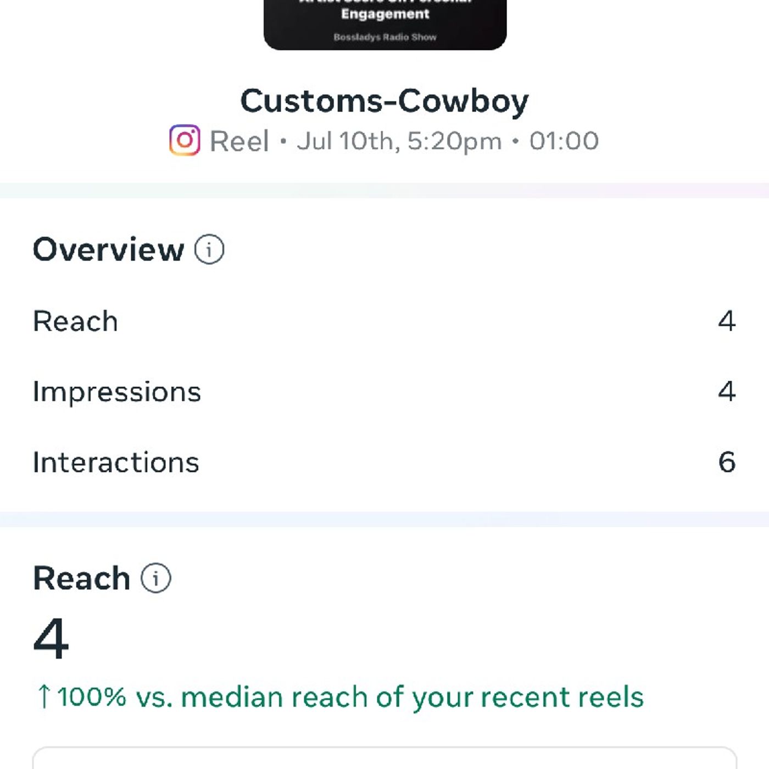
Task: Open the reel thumbnail preview
Action: click(x=385, y=24)
